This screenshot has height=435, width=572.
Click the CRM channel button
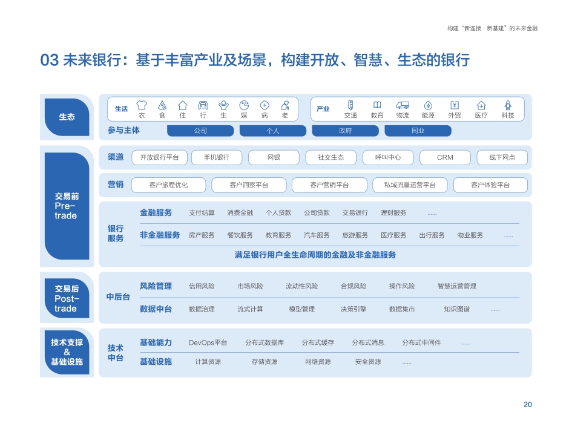coord(445,157)
